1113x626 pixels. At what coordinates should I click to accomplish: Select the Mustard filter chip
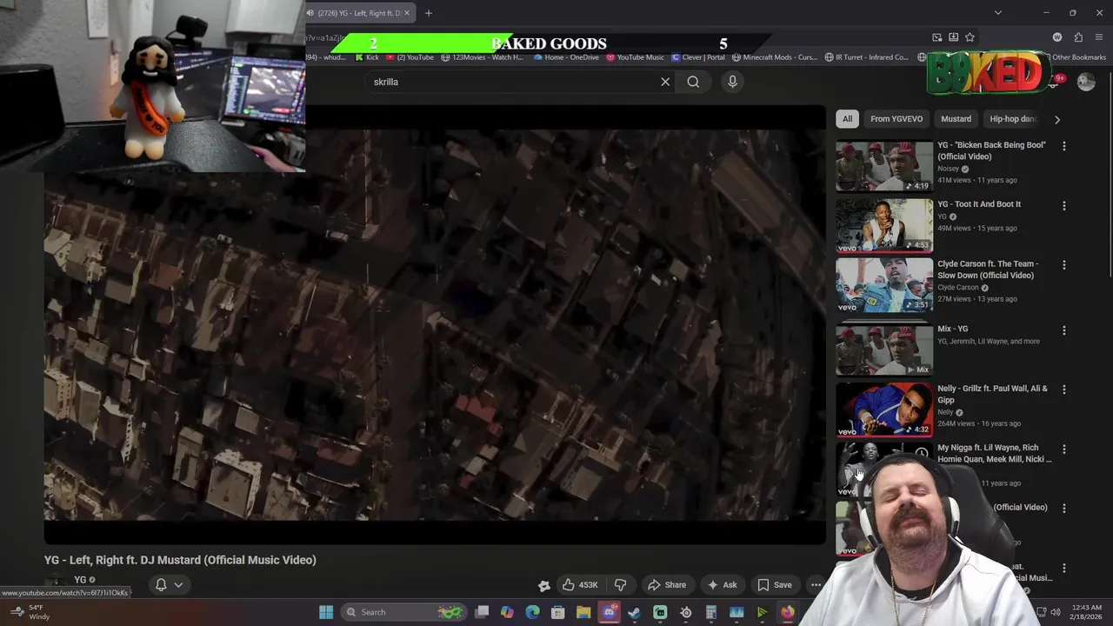click(956, 119)
